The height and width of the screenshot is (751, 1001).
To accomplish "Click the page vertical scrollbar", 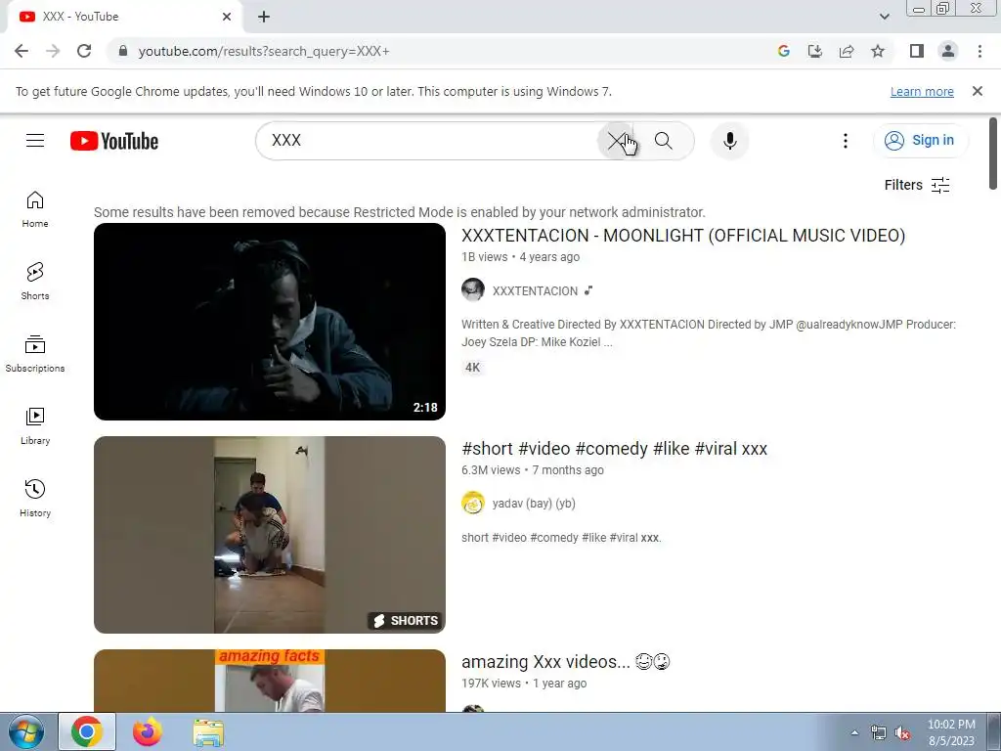I will [x=993, y=154].
